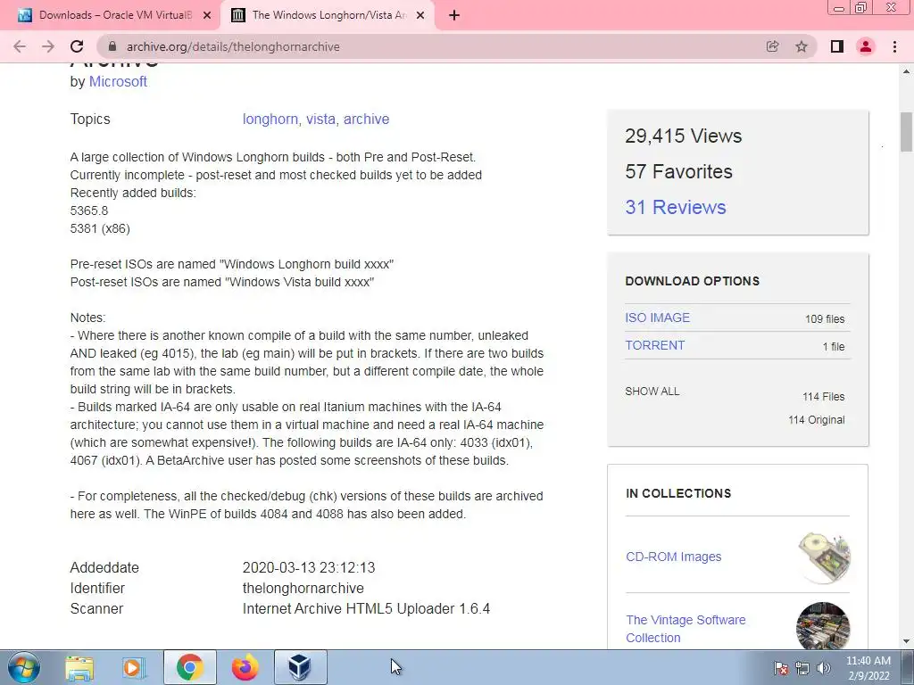Click the scrollbar down arrow
The width and height of the screenshot is (914, 685).
click(x=906, y=641)
